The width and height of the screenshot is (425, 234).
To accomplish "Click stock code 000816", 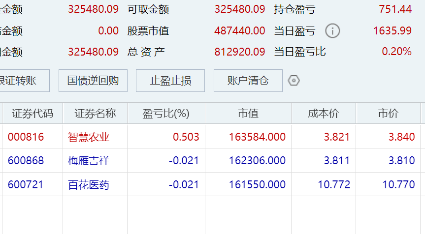I will coord(26,137).
